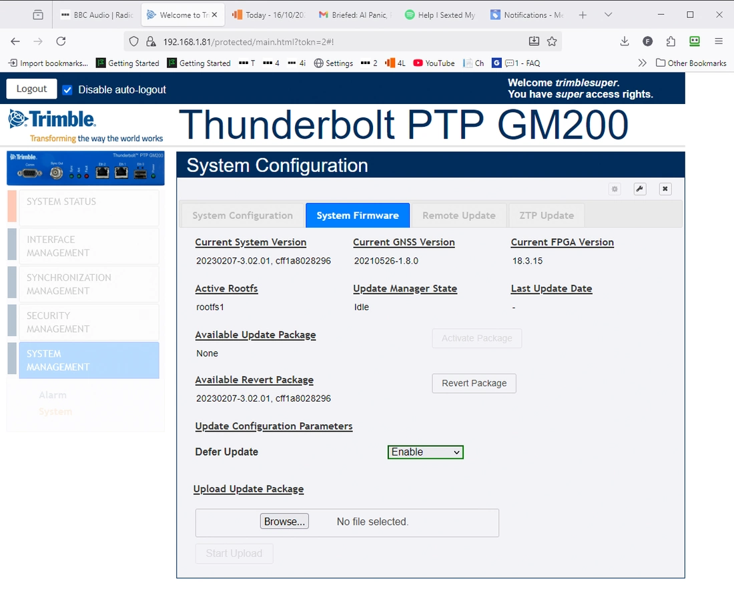Screen dimensions: 734x607
Task: Open the Firefox downloads icon
Action: click(x=625, y=41)
